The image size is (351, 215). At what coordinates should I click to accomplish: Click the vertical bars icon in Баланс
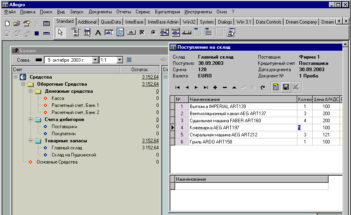(x=129, y=60)
